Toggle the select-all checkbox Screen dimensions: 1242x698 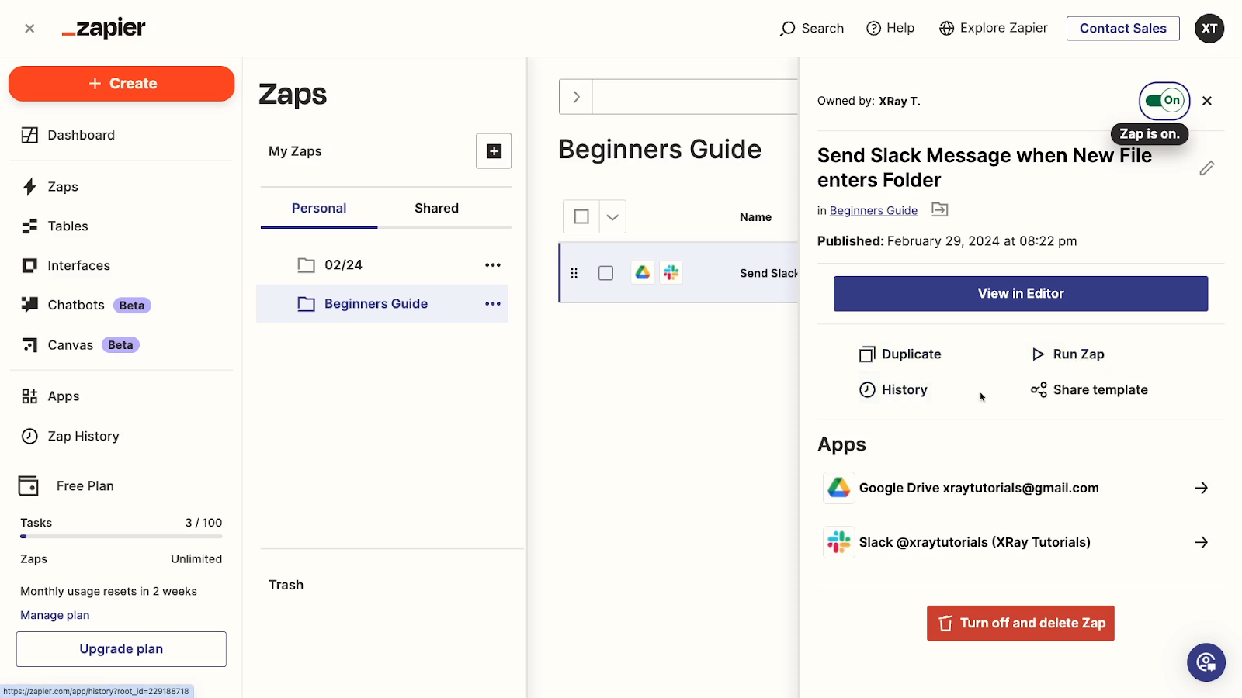pyautogui.click(x=581, y=217)
